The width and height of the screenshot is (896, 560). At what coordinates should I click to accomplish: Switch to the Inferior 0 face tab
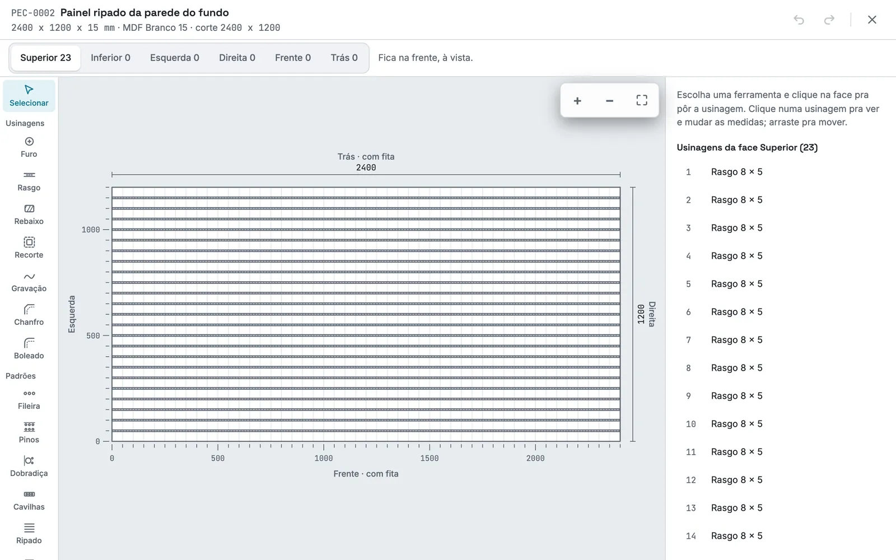(x=110, y=58)
